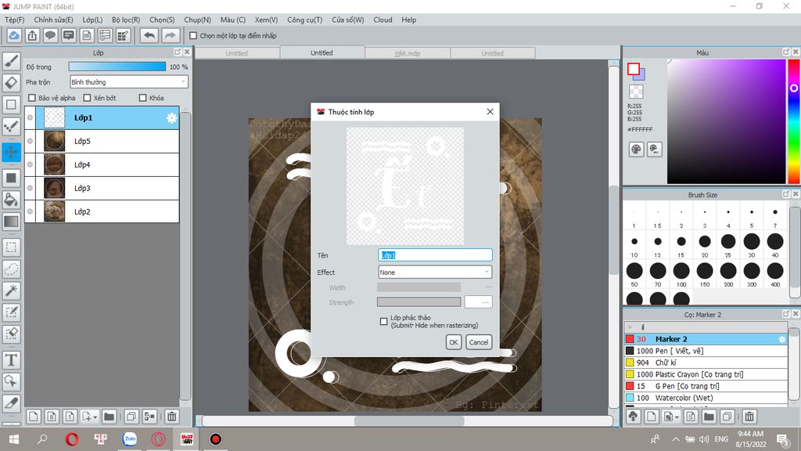The image size is (801, 451).
Task: Toggle visibility of Lớp1 layer
Action: [31, 117]
